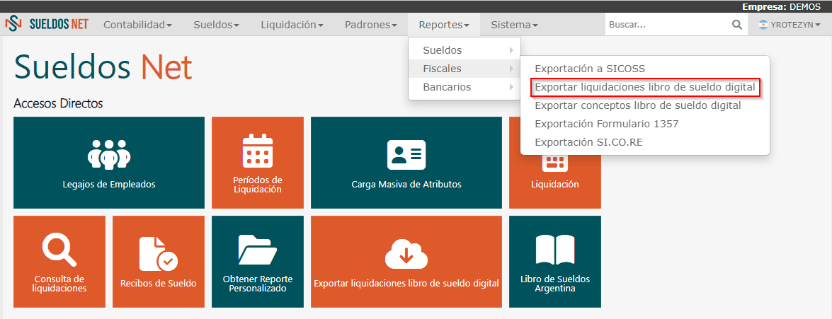Click the folder icon on Obtener Reporte tile
832x319 pixels.
pos(257,249)
